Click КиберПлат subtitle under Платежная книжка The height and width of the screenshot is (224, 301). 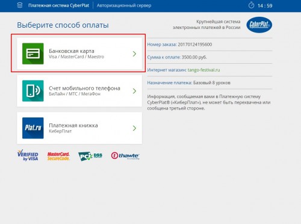pyautogui.click(x=60, y=131)
